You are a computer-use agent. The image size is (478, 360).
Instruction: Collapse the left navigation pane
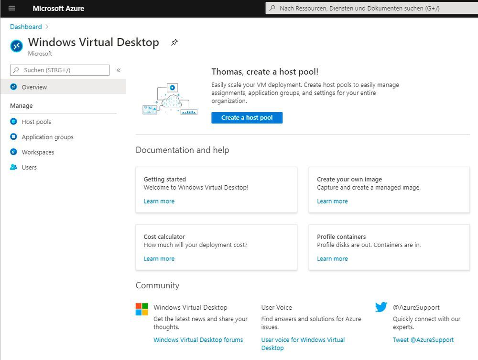click(x=119, y=69)
